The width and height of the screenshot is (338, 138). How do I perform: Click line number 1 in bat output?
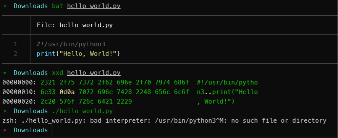pos(16,44)
